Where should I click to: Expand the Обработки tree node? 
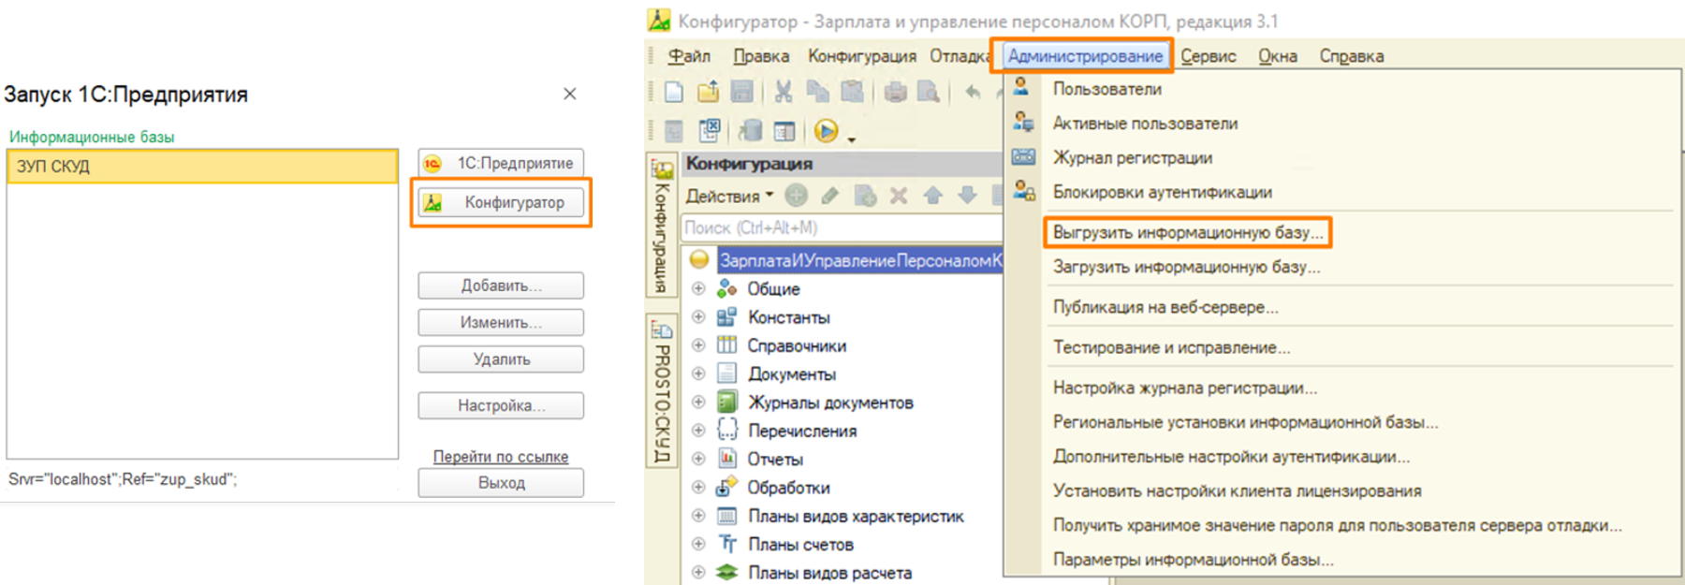[698, 487]
